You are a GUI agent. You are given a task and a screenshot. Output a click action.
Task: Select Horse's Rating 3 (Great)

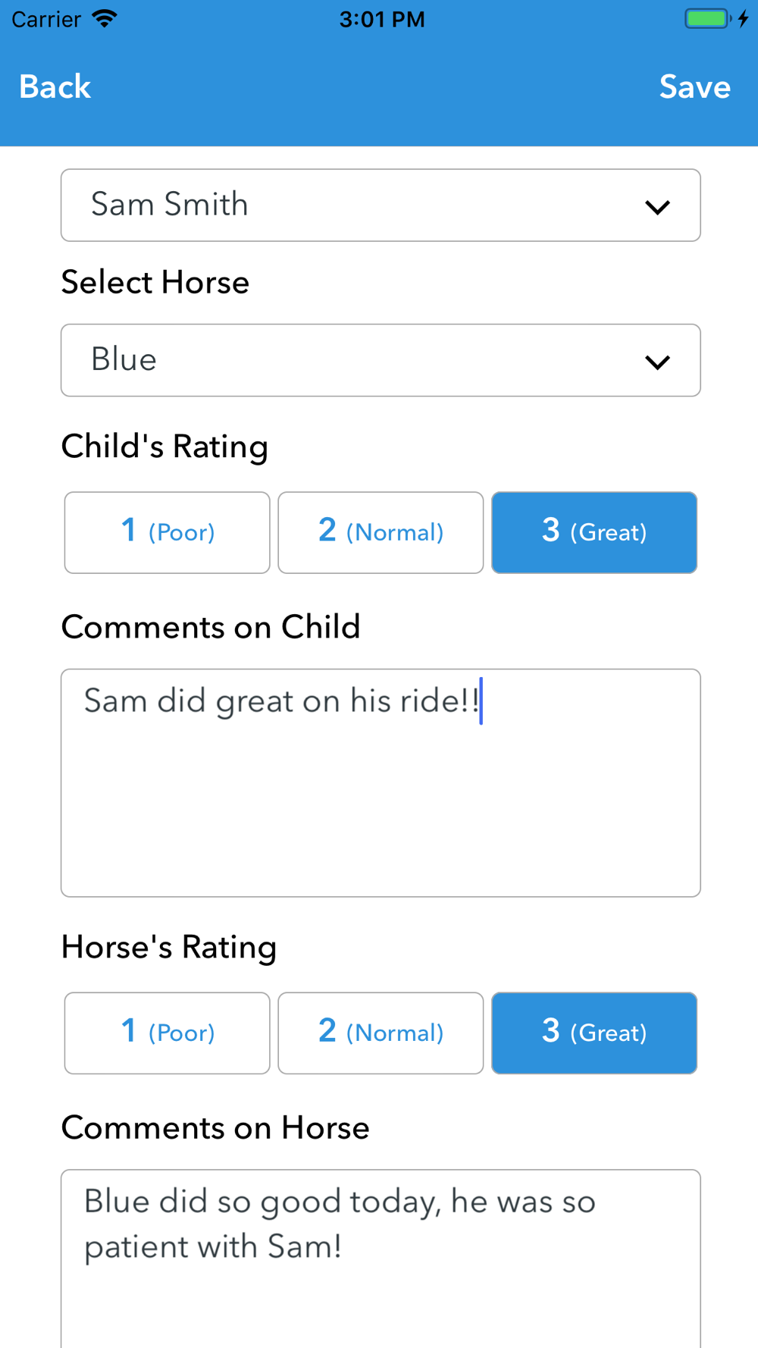click(594, 1033)
